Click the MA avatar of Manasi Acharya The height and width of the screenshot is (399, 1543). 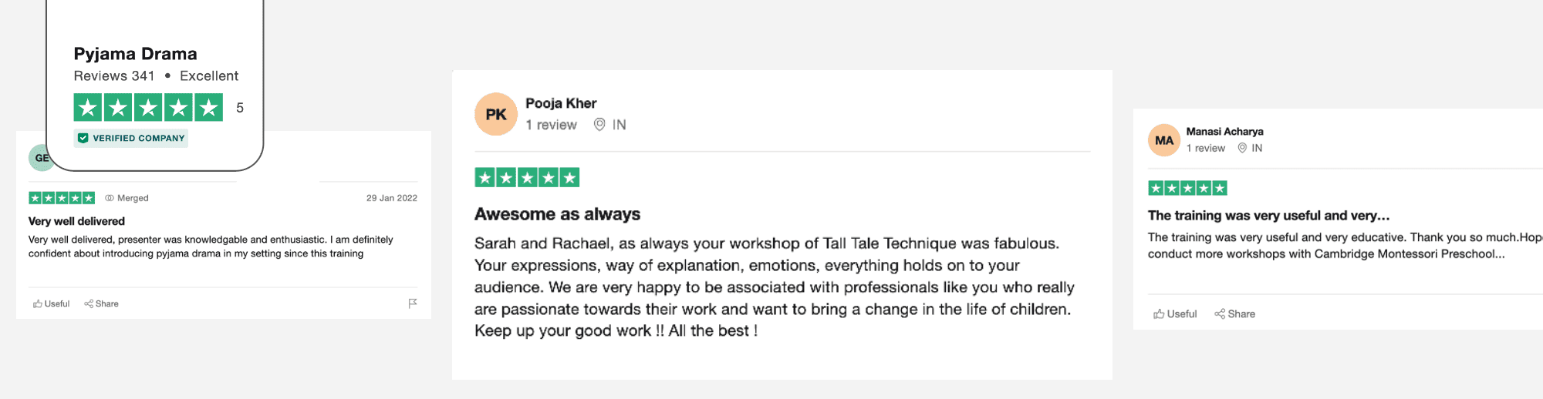coord(1164,140)
